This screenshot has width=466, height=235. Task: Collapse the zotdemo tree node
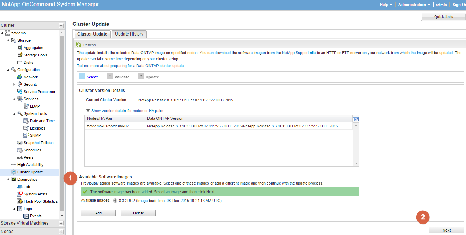click(2, 33)
